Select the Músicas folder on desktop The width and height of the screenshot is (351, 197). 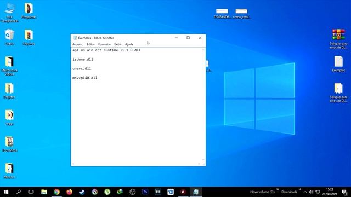9,171
